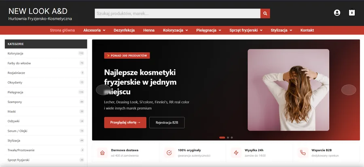Click the gwarancja autentyczności text

point(194,156)
